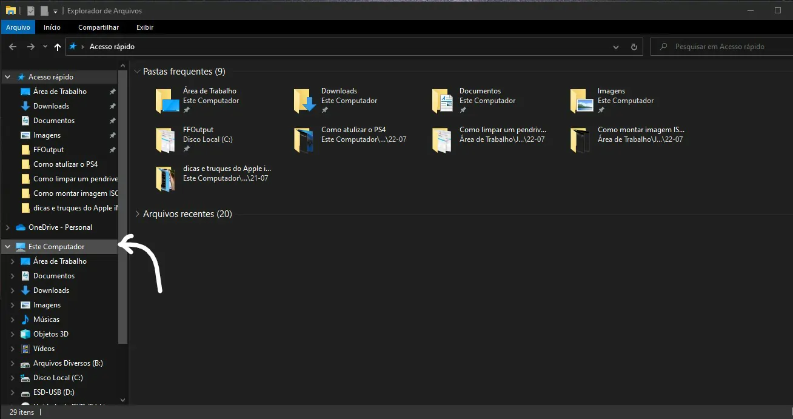Open Área de Trabalho folder icon in Pastas frequentes

(167, 101)
